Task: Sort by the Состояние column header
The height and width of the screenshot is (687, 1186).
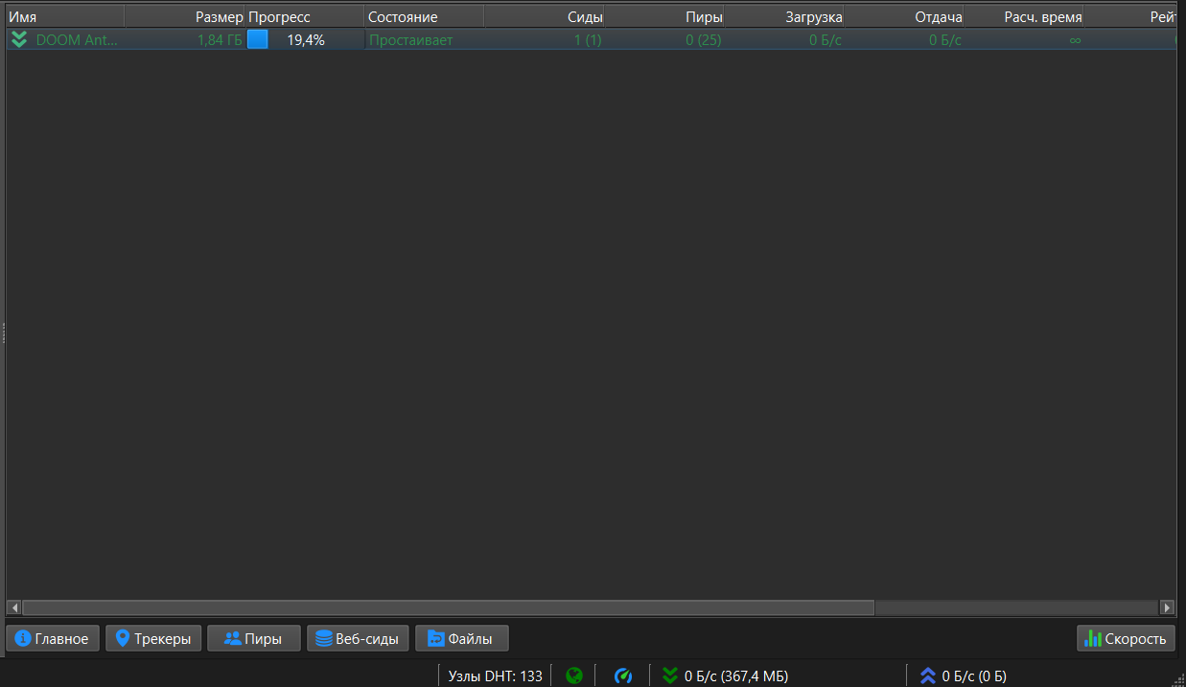Action: [x=424, y=17]
